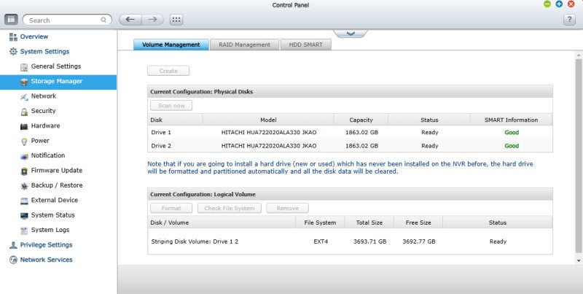
Task: Click the Disk / Volume column header
Action: point(222,223)
